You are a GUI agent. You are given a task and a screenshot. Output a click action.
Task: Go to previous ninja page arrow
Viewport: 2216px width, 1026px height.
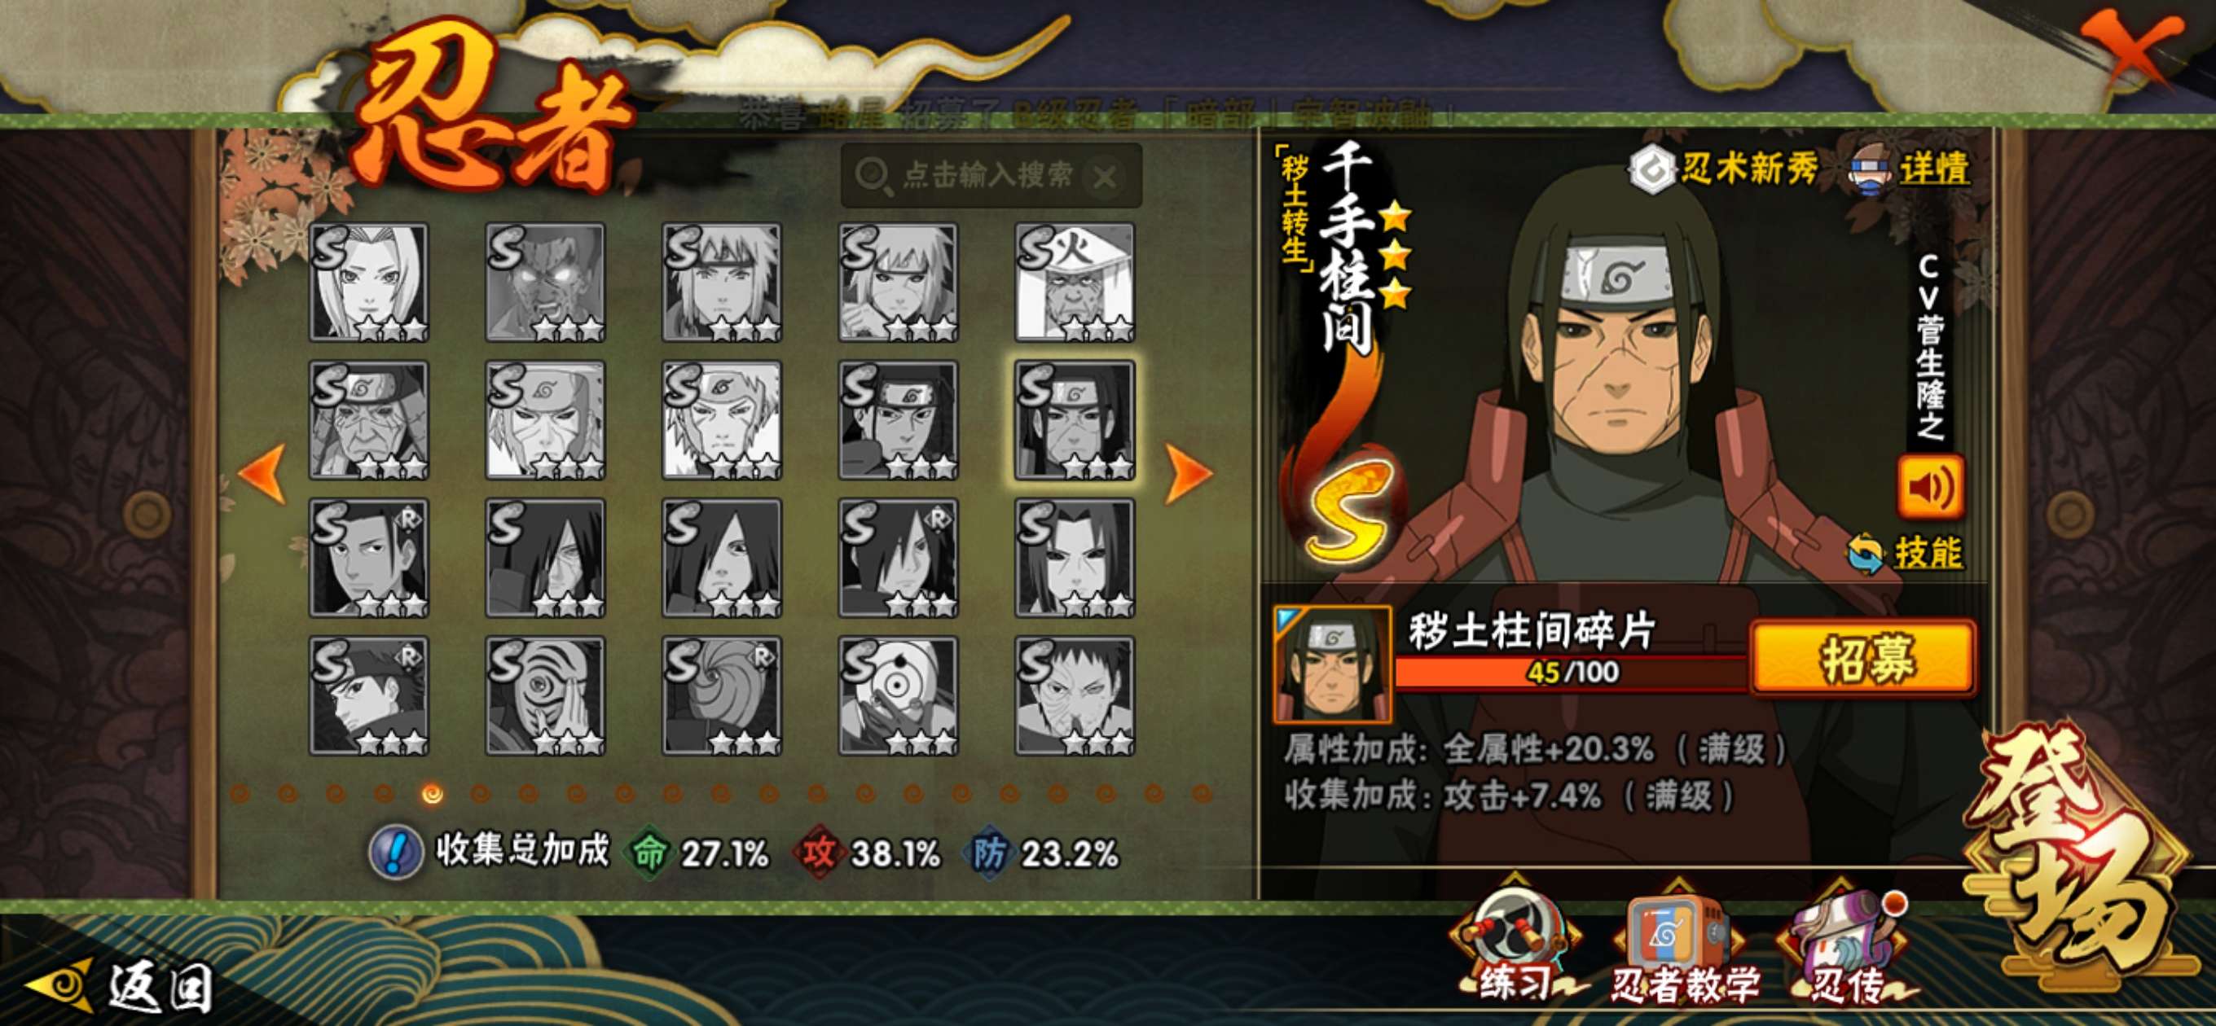(262, 472)
